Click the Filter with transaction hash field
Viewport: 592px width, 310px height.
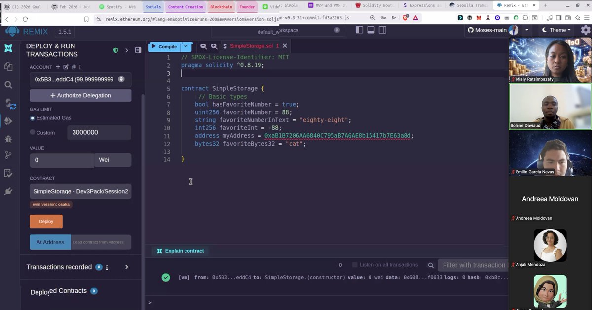(472, 265)
